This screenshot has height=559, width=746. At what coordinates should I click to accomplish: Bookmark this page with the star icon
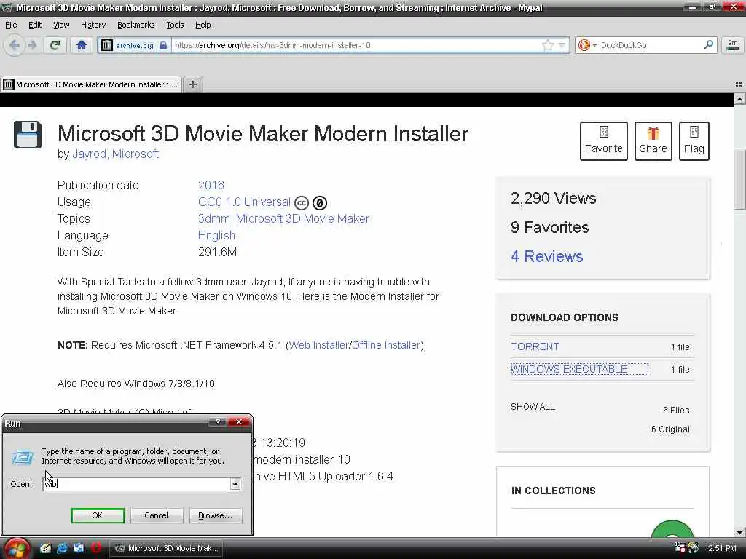pyautogui.click(x=548, y=45)
